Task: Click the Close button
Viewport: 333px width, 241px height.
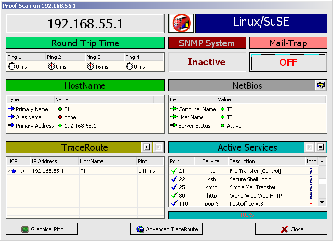Action: [291, 229]
